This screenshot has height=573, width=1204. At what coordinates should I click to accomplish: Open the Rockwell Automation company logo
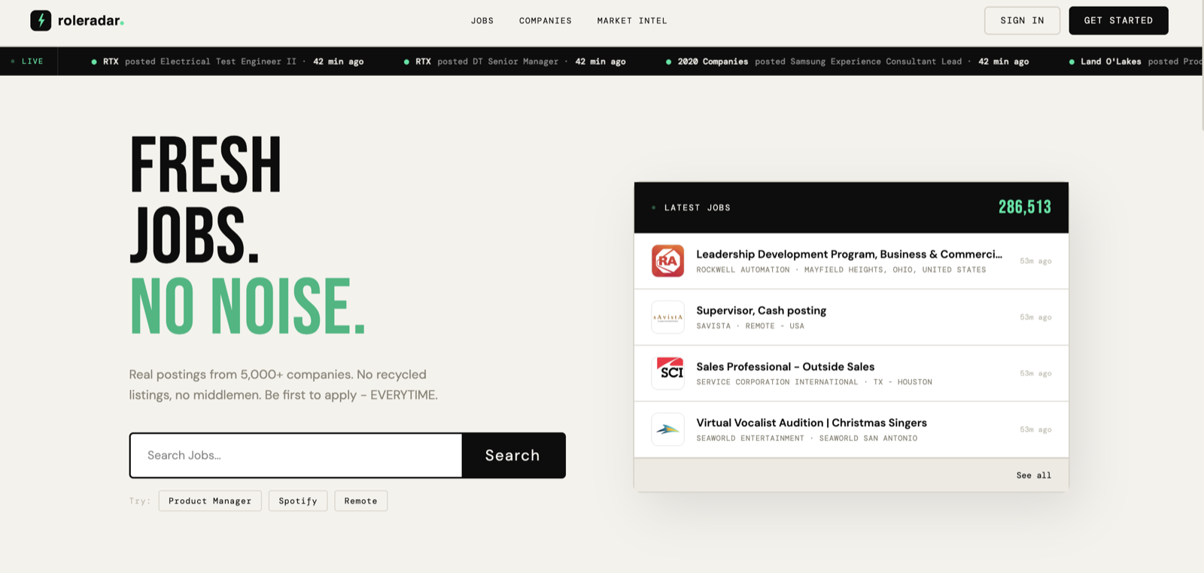pyautogui.click(x=667, y=261)
